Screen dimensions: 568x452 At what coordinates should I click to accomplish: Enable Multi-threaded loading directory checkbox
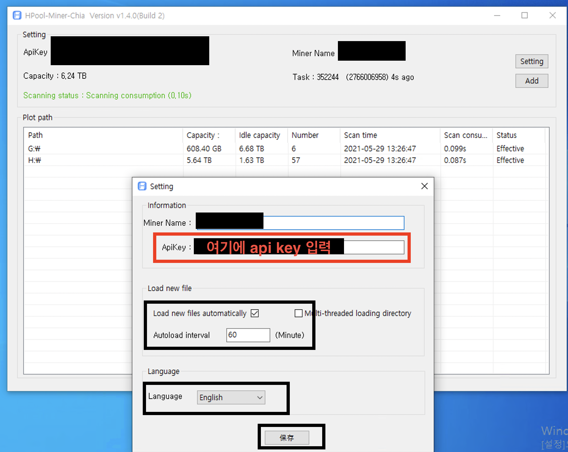298,313
